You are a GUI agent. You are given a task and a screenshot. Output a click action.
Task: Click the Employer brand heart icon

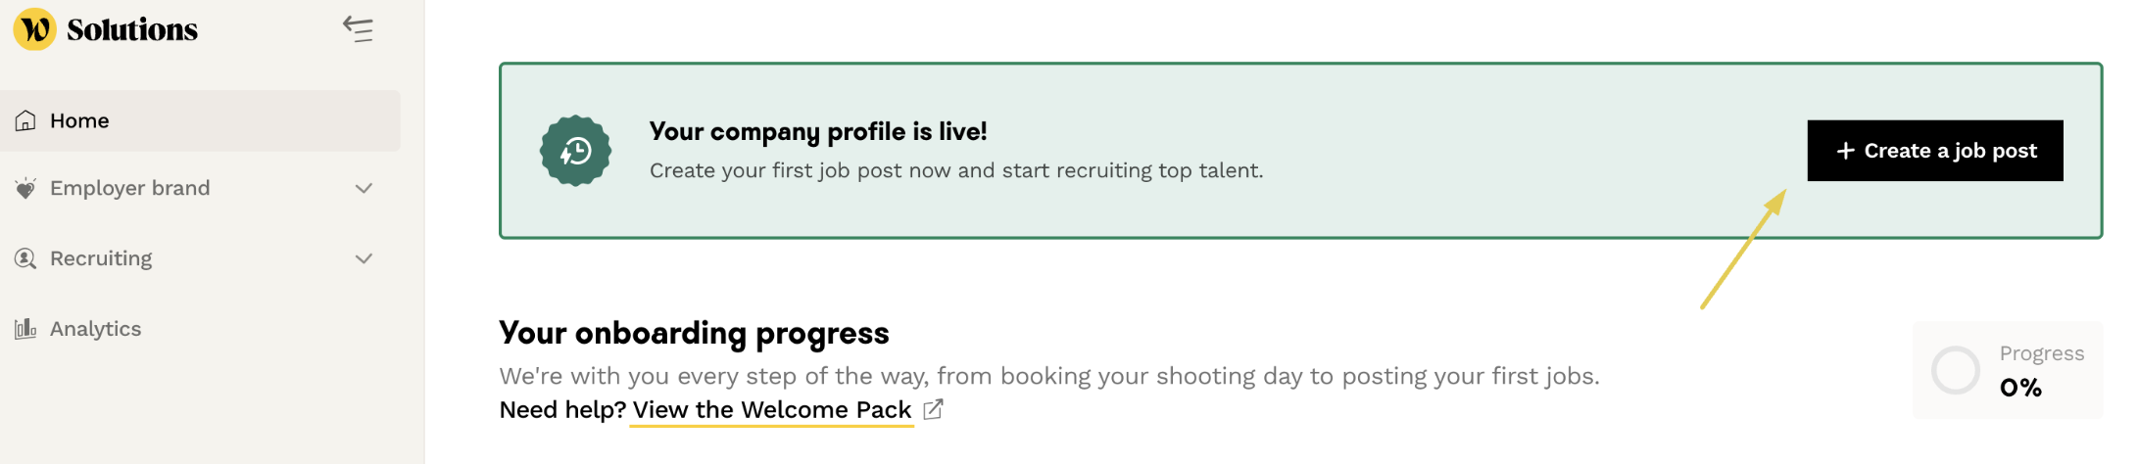click(x=25, y=188)
